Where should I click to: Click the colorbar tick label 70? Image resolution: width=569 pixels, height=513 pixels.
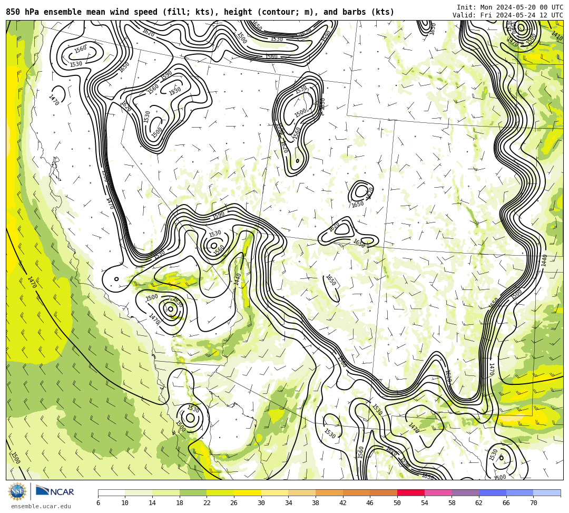(x=533, y=503)
